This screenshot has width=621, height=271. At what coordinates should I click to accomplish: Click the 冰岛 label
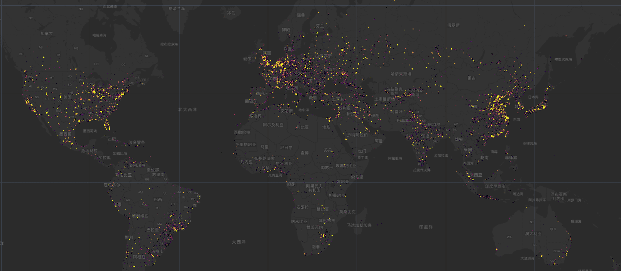[x=231, y=13]
